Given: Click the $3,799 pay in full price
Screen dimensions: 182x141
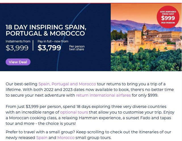Looking at the screenshot, I should tap(49, 48).
